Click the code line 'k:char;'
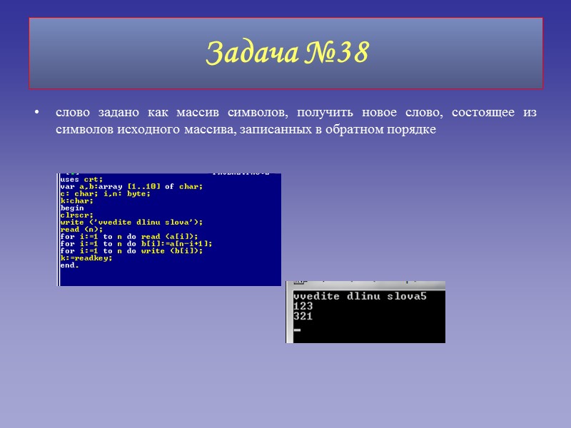Viewport: 571px width, 428px height. point(76,201)
